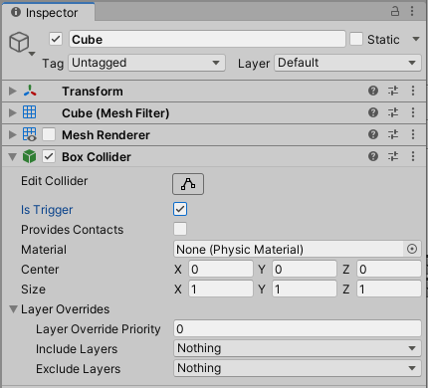Enable the Provides Contacts checkbox
Image resolution: width=428 pixels, height=388 pixels.
click(180, 229)
